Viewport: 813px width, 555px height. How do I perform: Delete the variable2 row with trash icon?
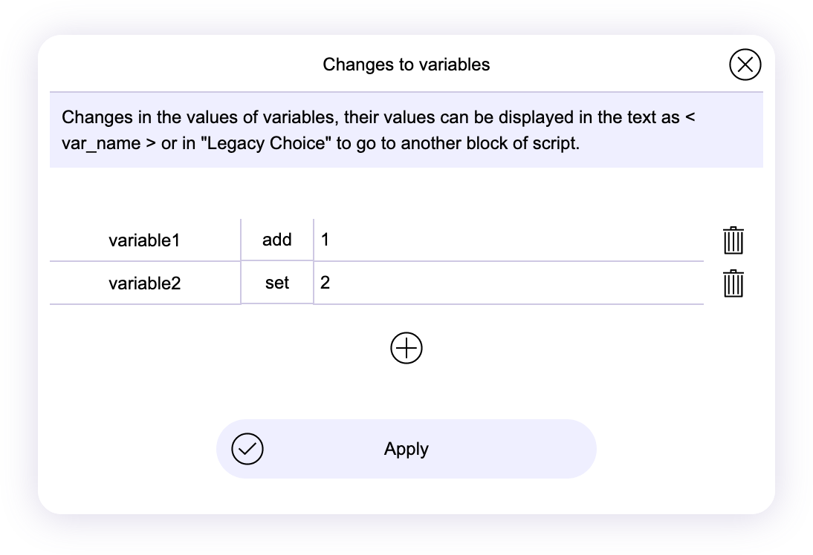coord(733,283)
